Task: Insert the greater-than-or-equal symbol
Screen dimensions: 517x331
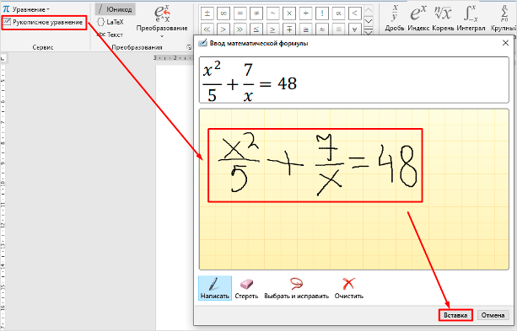Action: (272, 29)
